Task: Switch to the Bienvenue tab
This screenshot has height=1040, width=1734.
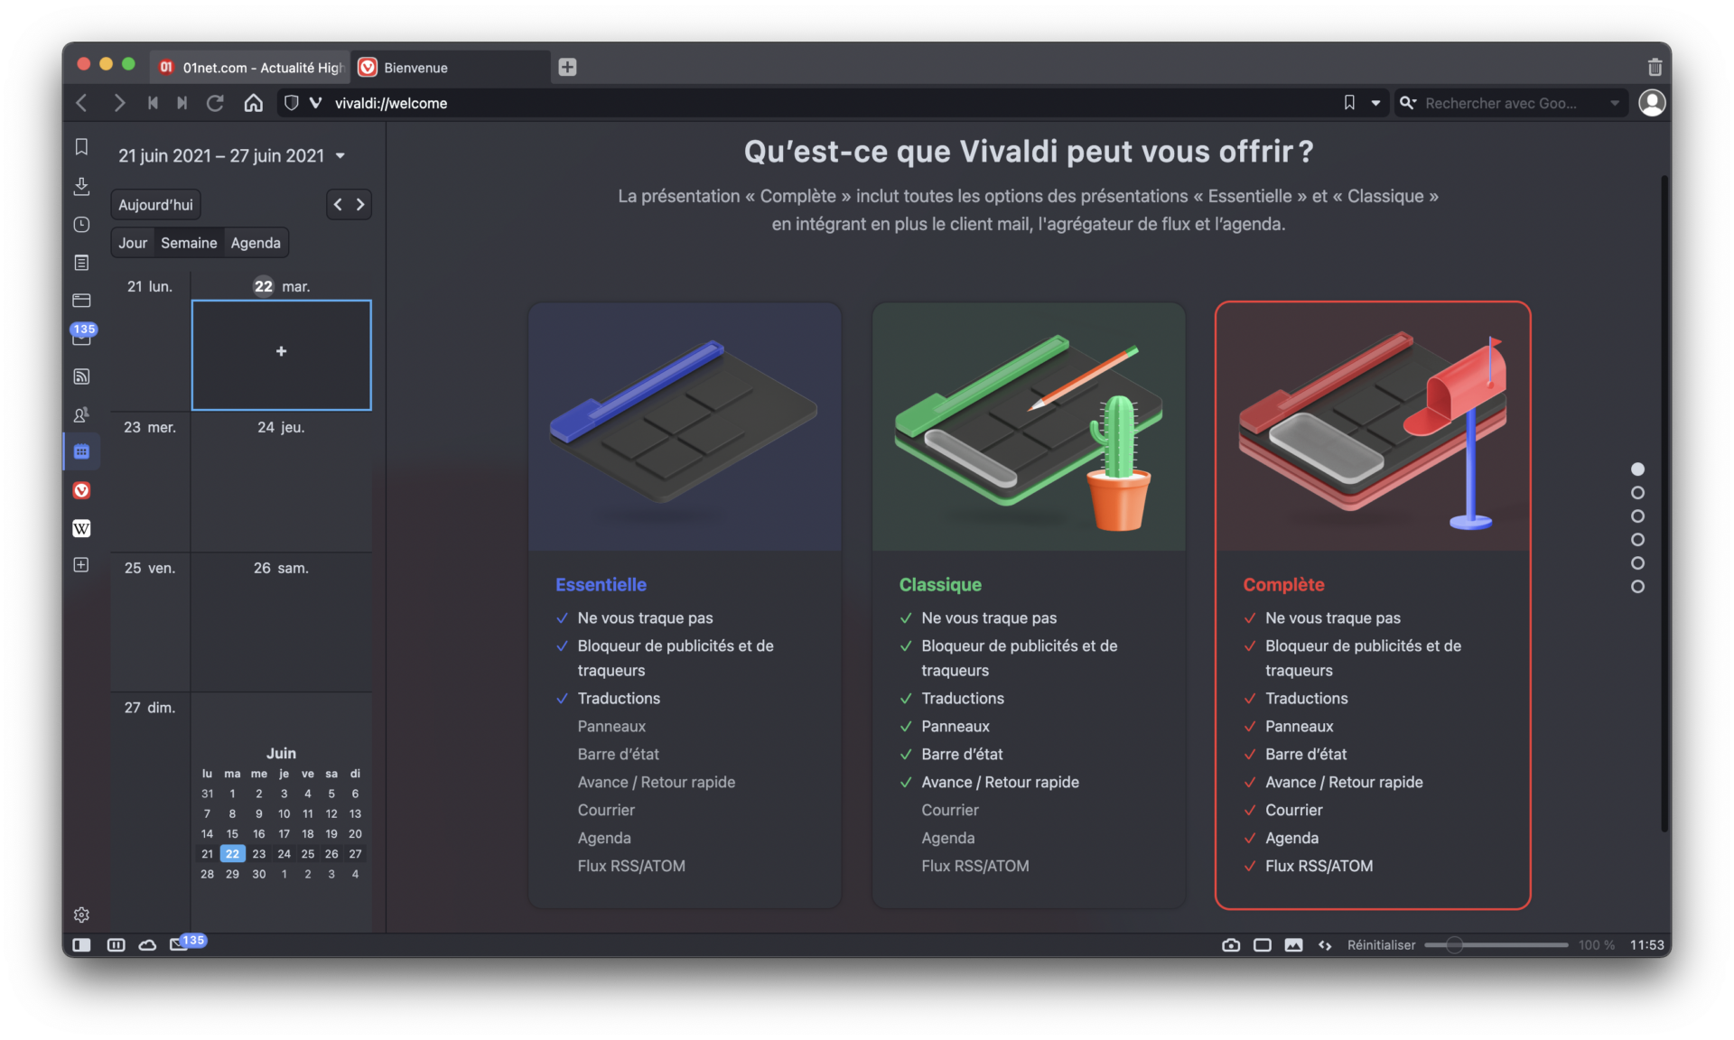Action: pyautogui.click(x=450, y=68)
